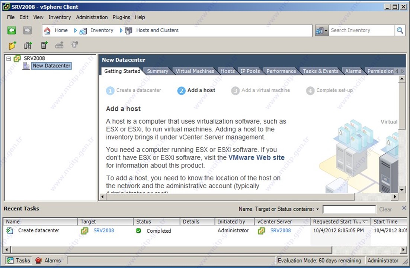Switch to the Alarms tab

pos(353,71)
